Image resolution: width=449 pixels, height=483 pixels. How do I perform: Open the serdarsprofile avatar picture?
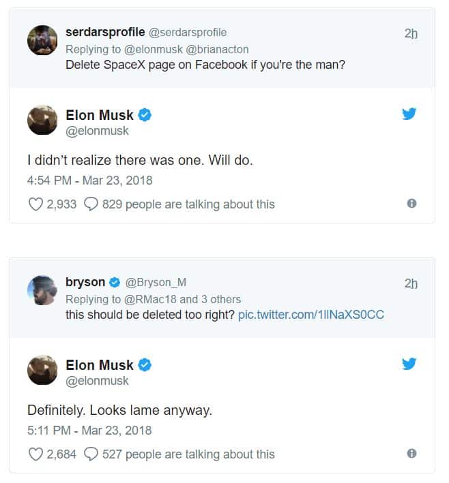(x=42, y=40)
